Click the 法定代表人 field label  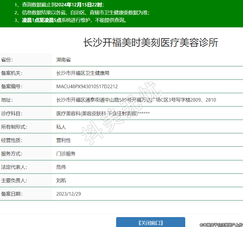(x=14, y=167)
